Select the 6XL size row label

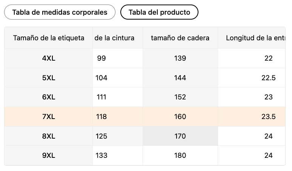tap(49, 97)
